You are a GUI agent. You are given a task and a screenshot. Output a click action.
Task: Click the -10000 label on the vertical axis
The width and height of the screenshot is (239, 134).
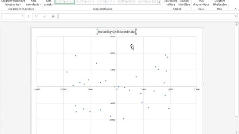[x=112, y=120]
